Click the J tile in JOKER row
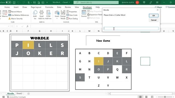This screenshot has width=175, height=98. click(17, 53)
